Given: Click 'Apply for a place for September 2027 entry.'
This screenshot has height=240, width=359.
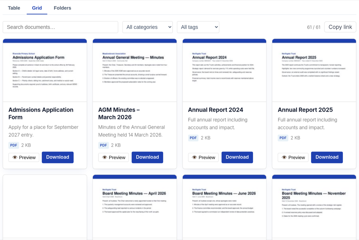Looking at the screenshot, I should pos(43,131).
